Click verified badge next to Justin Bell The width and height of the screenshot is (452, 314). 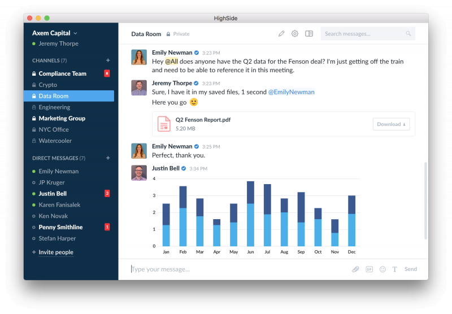coord(184,168)
